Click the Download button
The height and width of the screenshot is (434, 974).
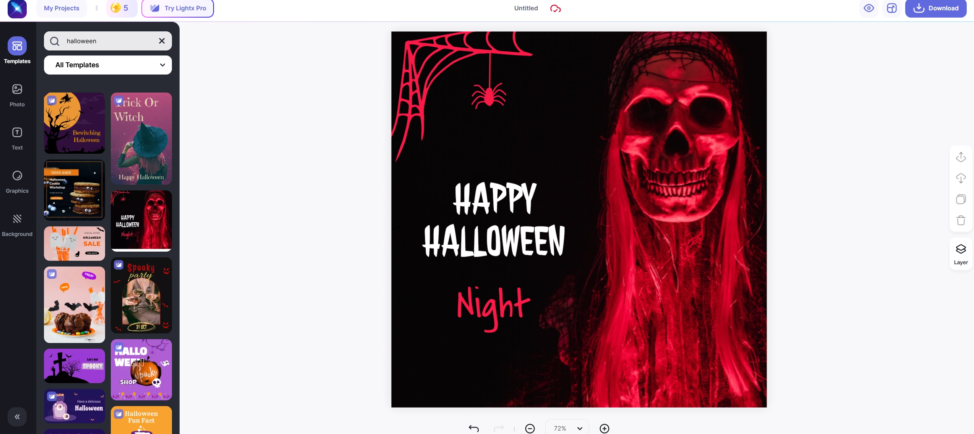(936, 8)
